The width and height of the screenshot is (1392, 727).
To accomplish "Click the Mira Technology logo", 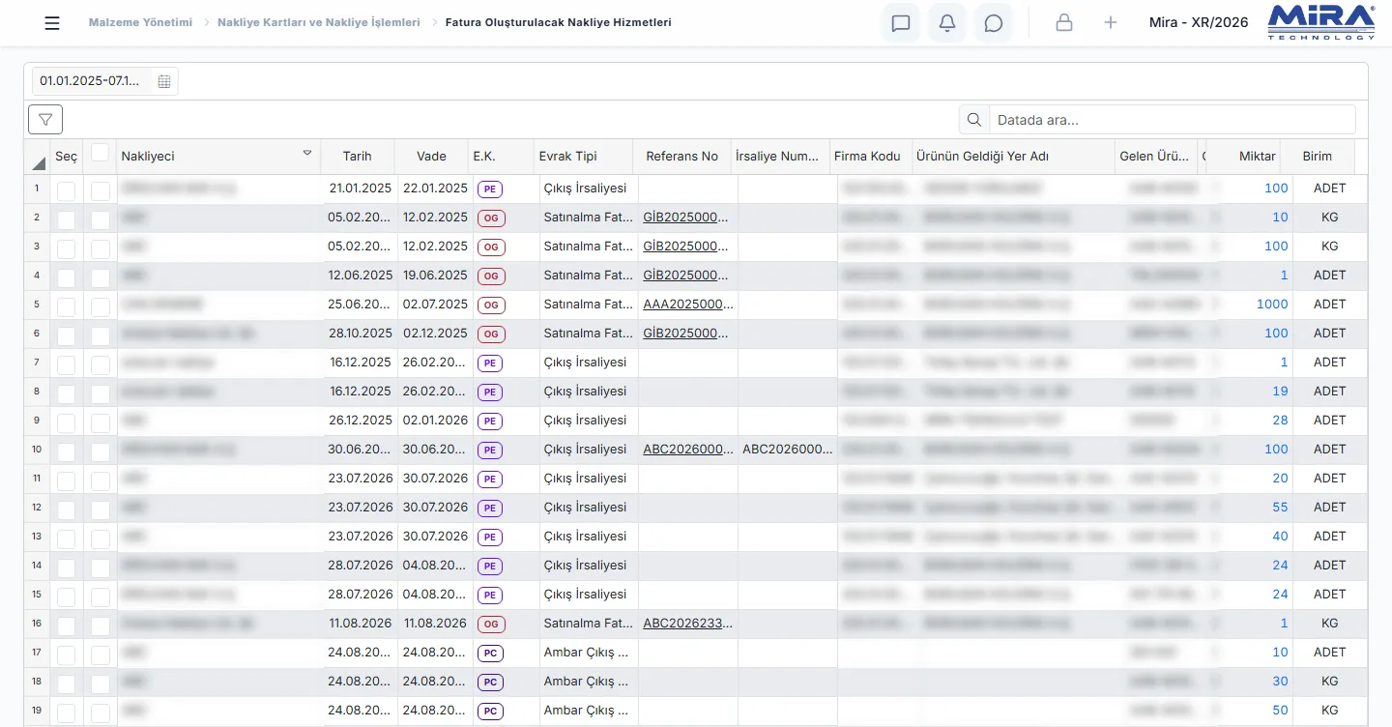I will 1320,22.
